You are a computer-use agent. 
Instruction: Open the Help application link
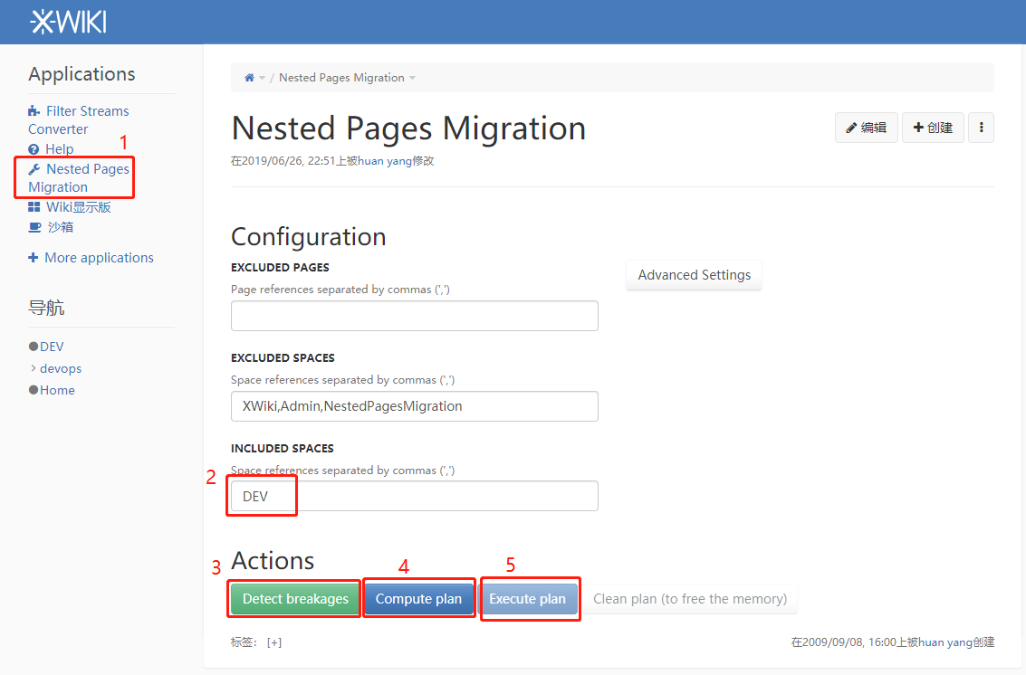[60, 149]
